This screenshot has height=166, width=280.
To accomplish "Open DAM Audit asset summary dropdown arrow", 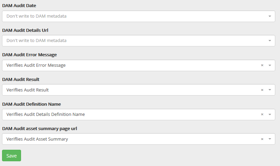I will pyautogui.click(x=269, y=139).
